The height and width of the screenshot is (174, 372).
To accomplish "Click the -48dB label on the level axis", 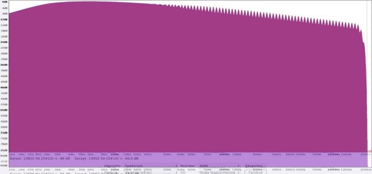I will [4, 87].
